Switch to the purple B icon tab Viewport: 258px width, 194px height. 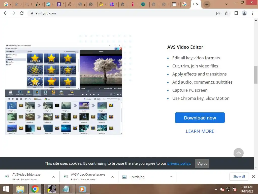pos(59,5)
